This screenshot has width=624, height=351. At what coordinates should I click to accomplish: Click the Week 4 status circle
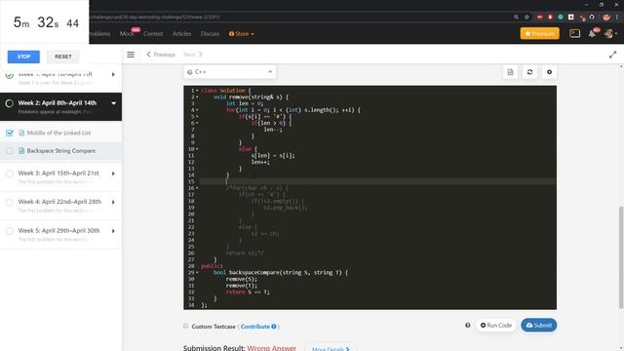click(x=10, y=202)
